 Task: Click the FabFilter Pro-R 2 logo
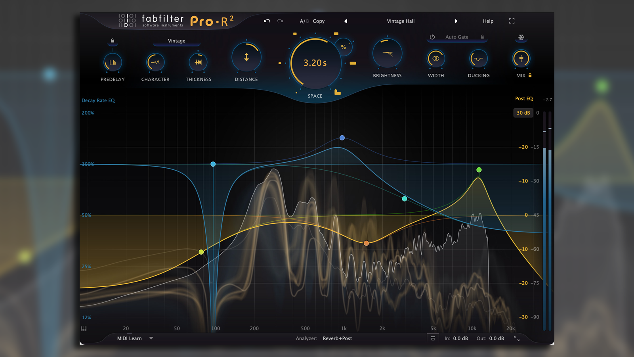(x=176, y=21)
